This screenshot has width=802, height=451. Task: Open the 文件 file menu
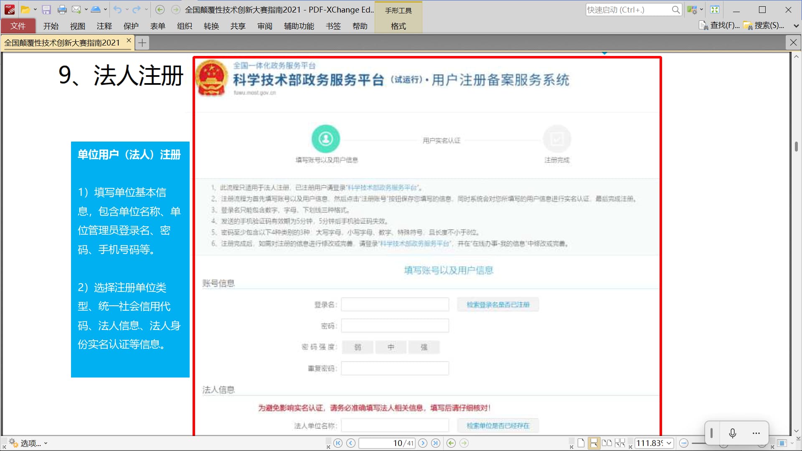(18, 26)
